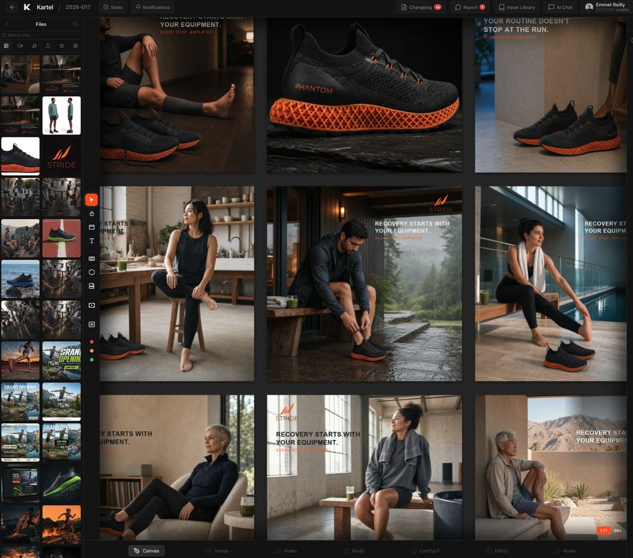Open Emmet Reilly account menu
The width and height of the screenshot is (633, 558).
click(x=607, y=7)
